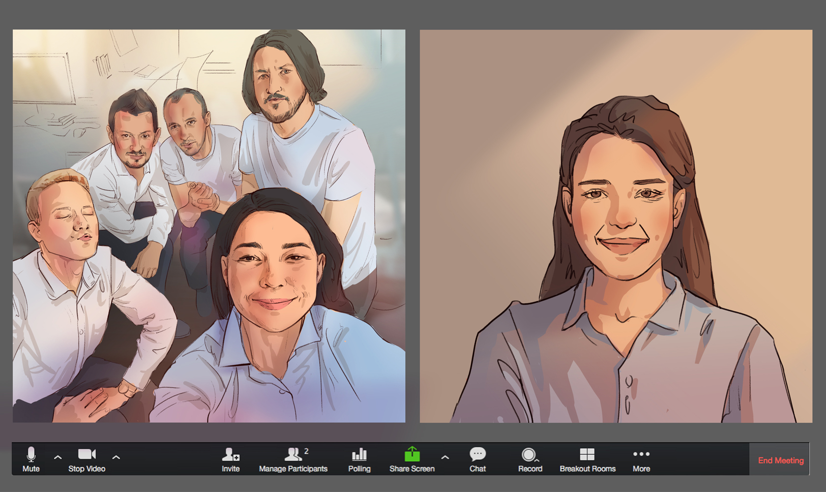Click the participant count number 2
Screen dimensions: 826x492
pyautogui.click(x=306, y=451)
